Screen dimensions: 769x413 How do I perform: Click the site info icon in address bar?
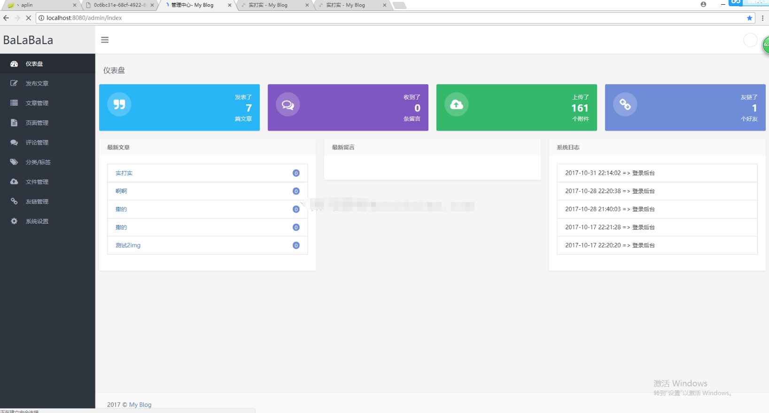pos(41,18)
